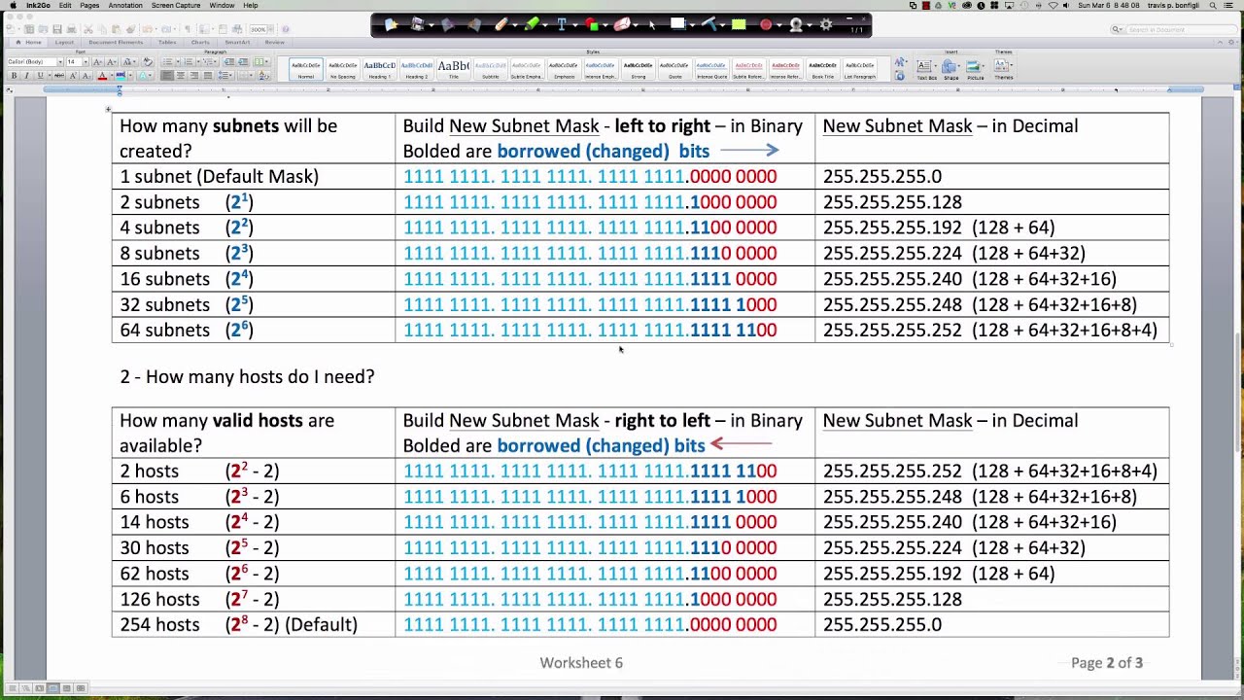Click the Ink2Go record button
The image size is (1244, 700).
(x=766, y=24)
